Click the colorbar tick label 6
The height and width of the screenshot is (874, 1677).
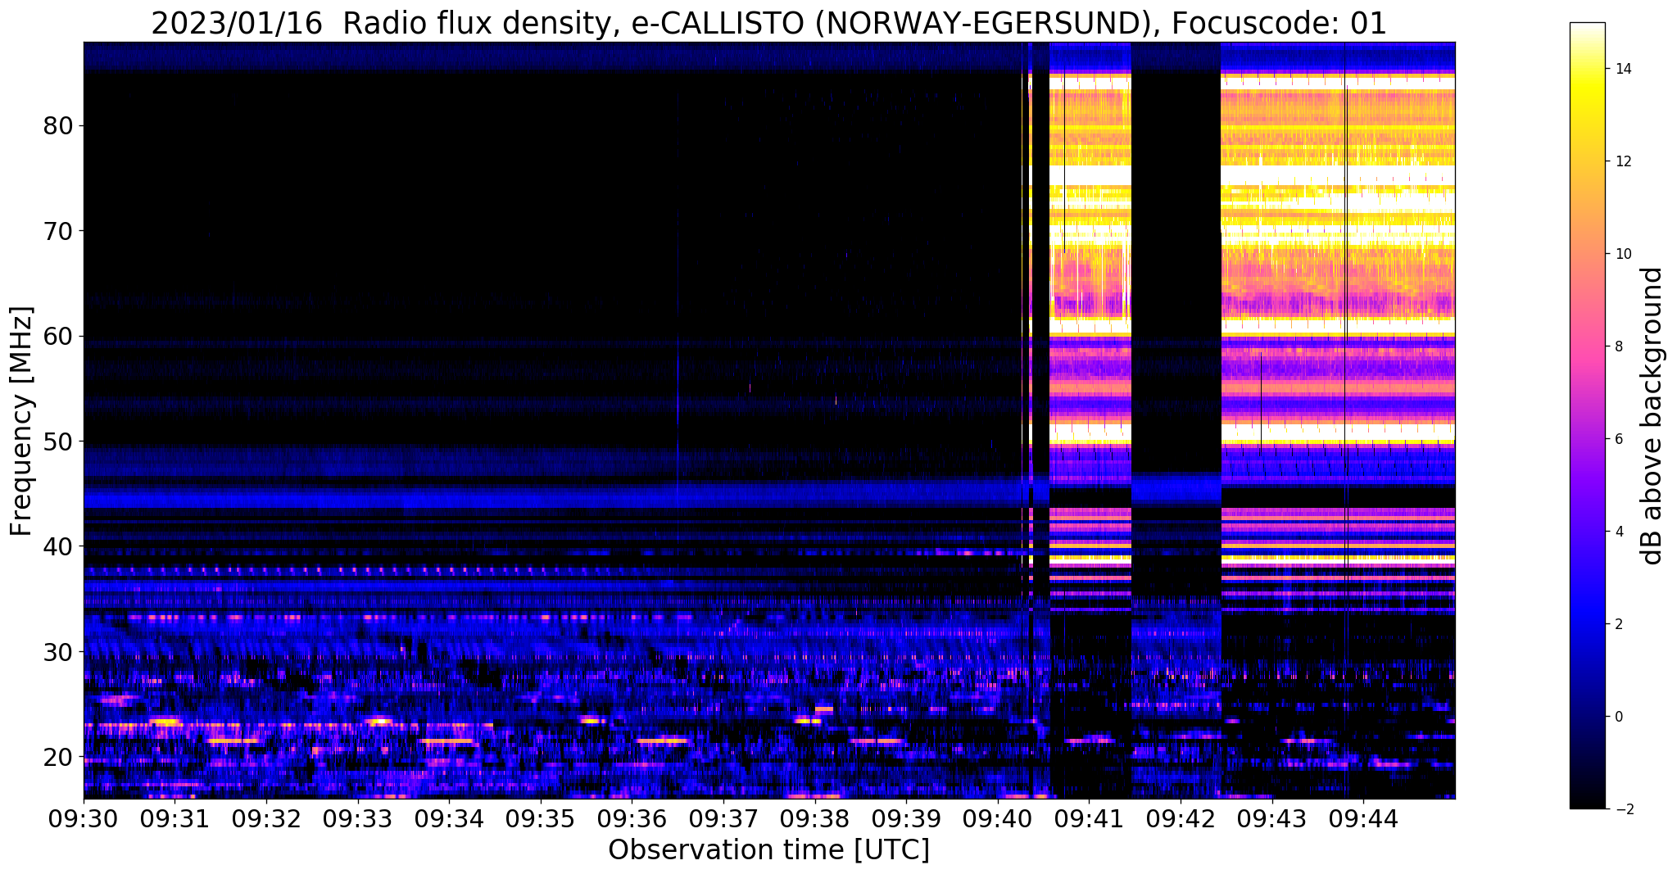point(1619,439)
